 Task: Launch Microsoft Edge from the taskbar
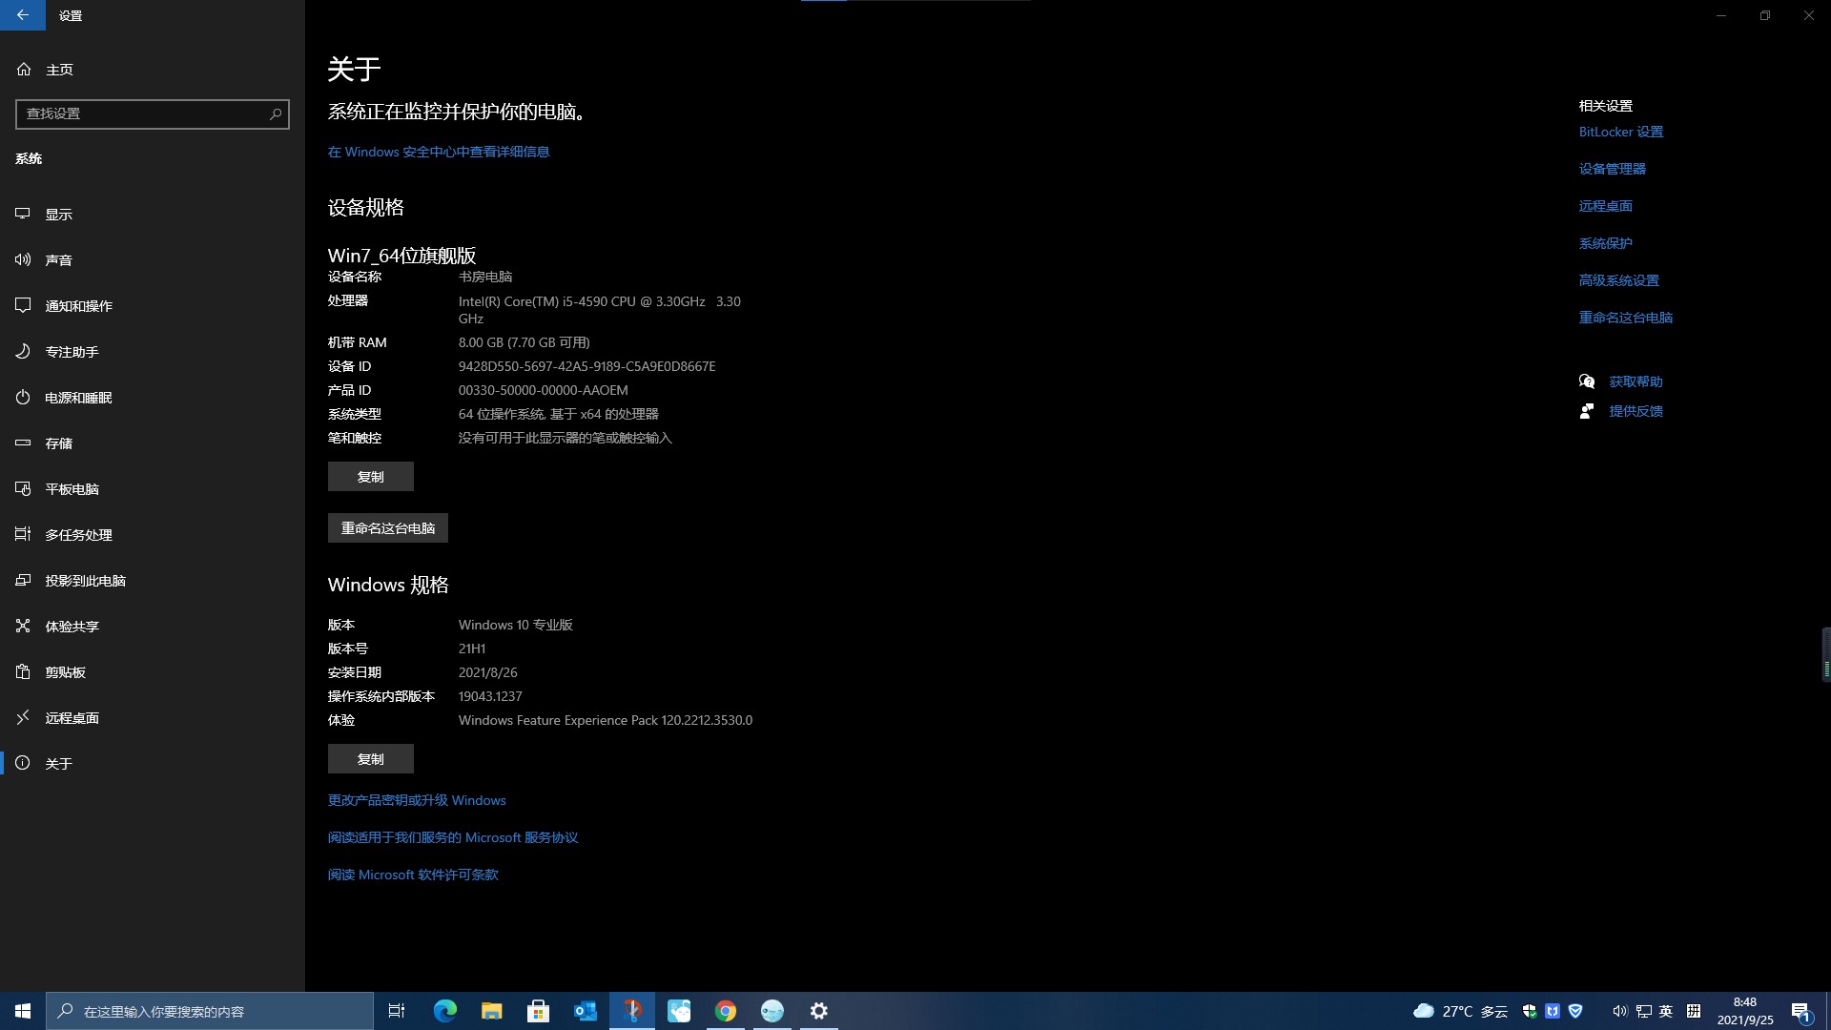click(x=445, y=1011)
